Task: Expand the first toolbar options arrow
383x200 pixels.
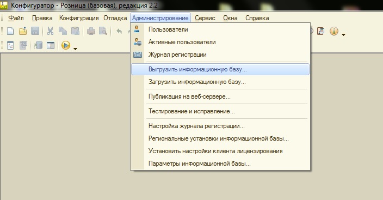Action: pyautogui.click(x=343, y=35)
